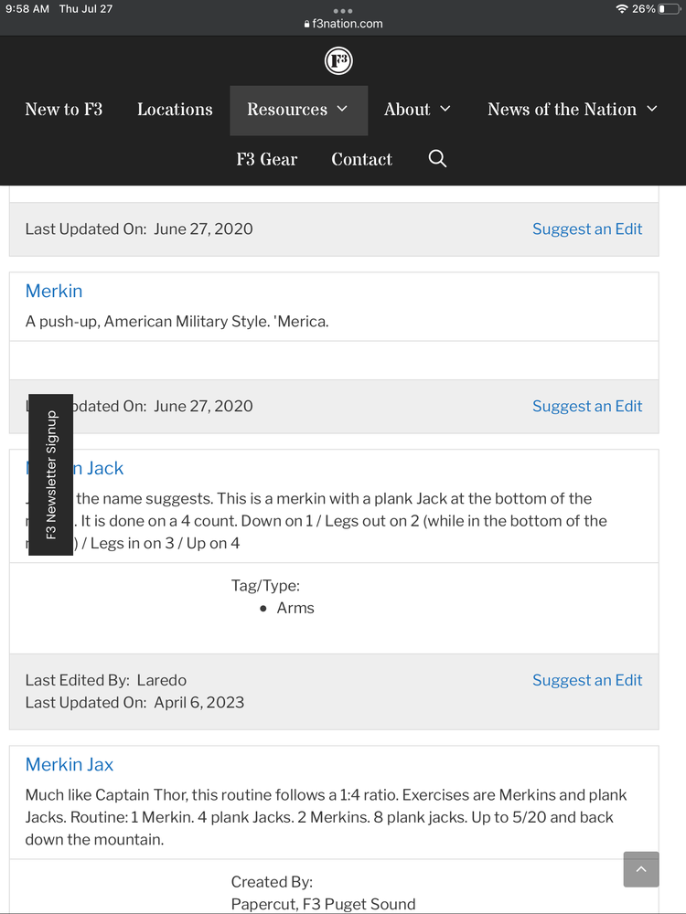Open the F3 Newsletter Signup side tab
Screen dimensions: 686x914
click(x=51, y=474)
